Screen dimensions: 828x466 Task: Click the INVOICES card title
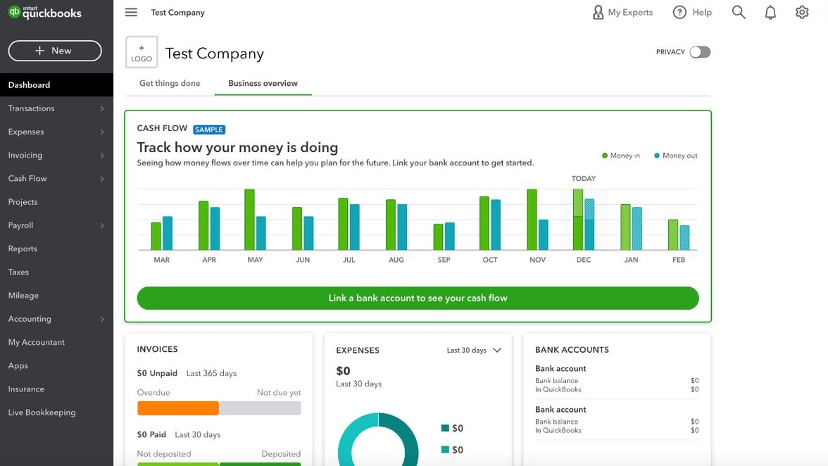point(158,349)
